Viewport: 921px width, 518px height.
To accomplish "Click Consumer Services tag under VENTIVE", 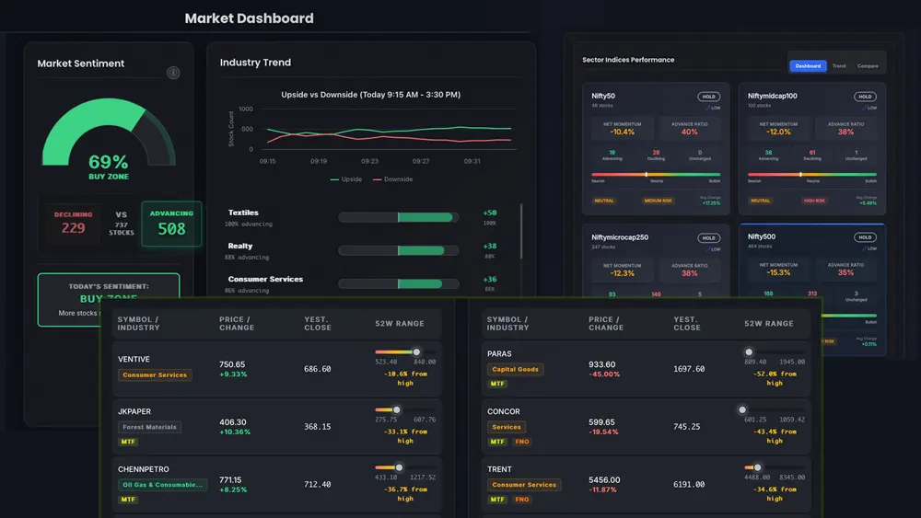I will tap(155, 374).
